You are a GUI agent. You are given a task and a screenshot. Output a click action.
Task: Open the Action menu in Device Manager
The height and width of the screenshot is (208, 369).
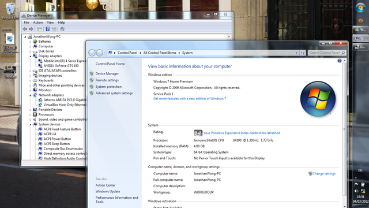pos(37,23)
